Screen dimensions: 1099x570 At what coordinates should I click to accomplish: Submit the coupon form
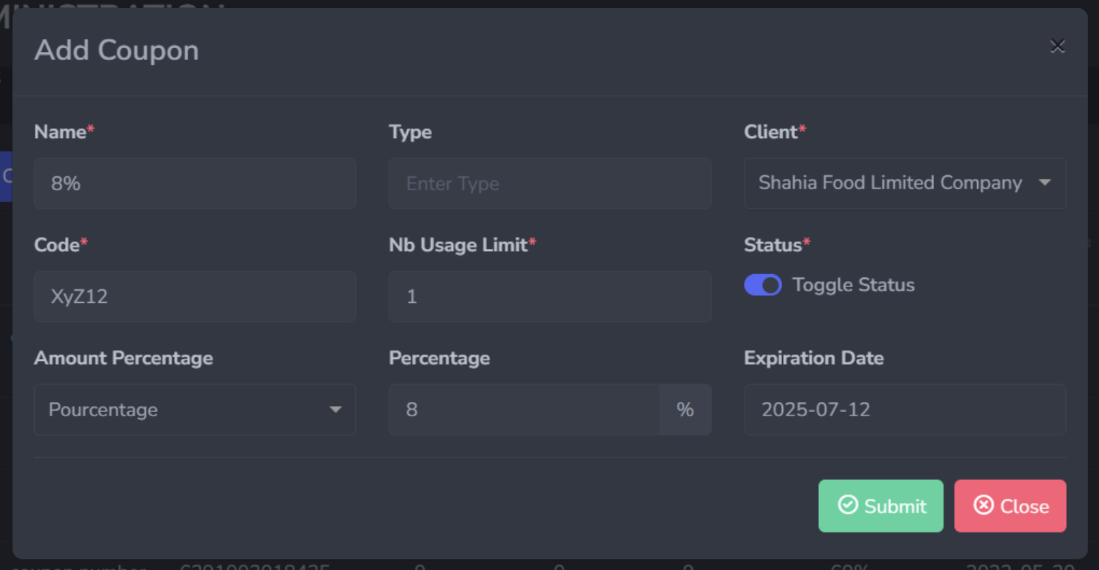point(881,506)
